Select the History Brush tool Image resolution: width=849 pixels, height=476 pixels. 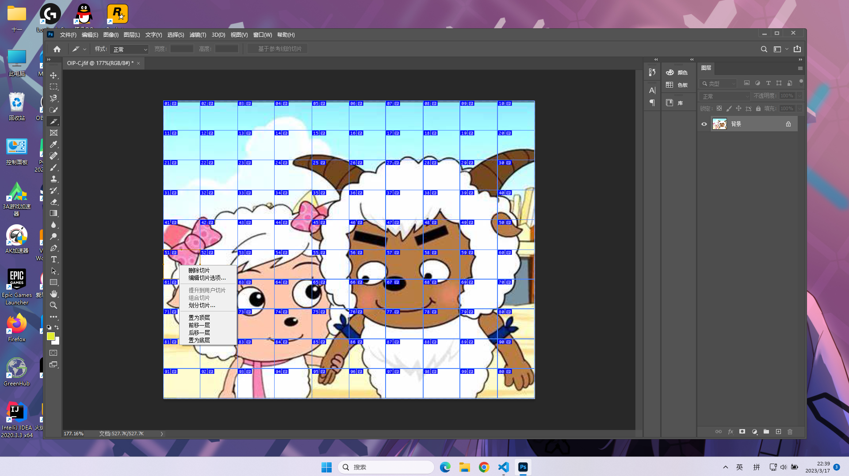click(x=54, y=190)
